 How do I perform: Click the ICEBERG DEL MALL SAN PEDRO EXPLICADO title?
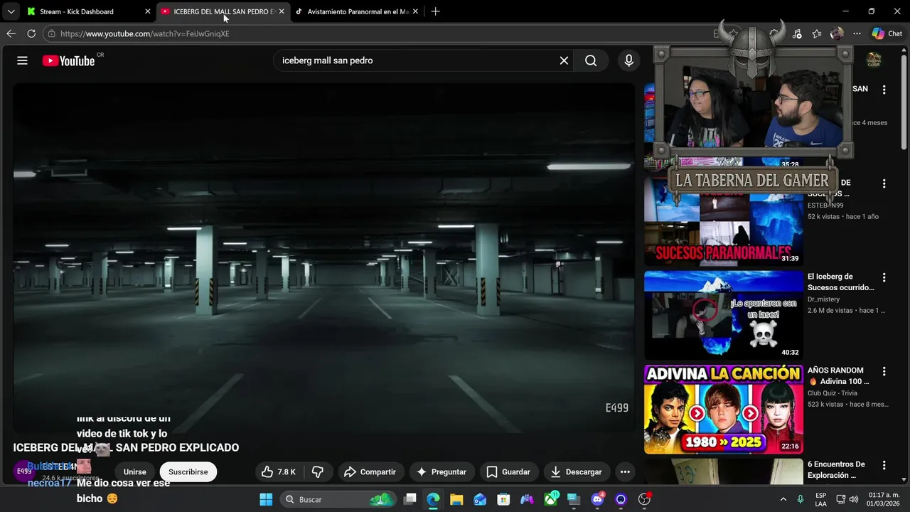coord(126,448)
